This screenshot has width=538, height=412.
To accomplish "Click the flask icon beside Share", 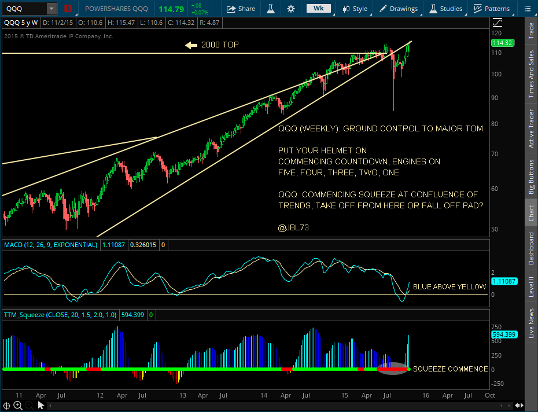I will (x=270, y=9).
